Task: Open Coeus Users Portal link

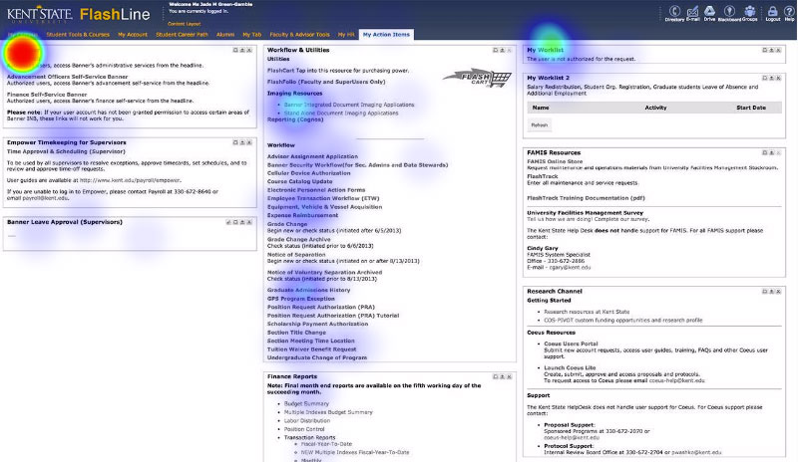Action: [x=571, y=345]
